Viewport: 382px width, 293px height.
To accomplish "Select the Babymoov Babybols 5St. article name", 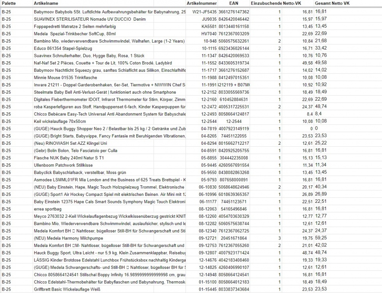I will click(x=110, y=12).
